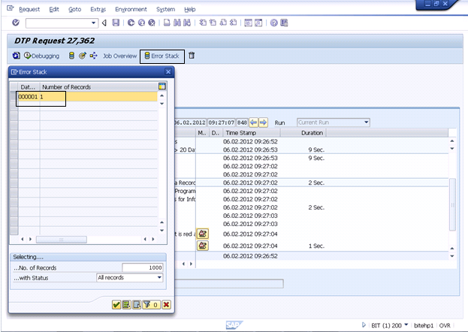This screenshot has width=468, height=332.
Task: Click the Error Stack button
Action: pos(162,56)
